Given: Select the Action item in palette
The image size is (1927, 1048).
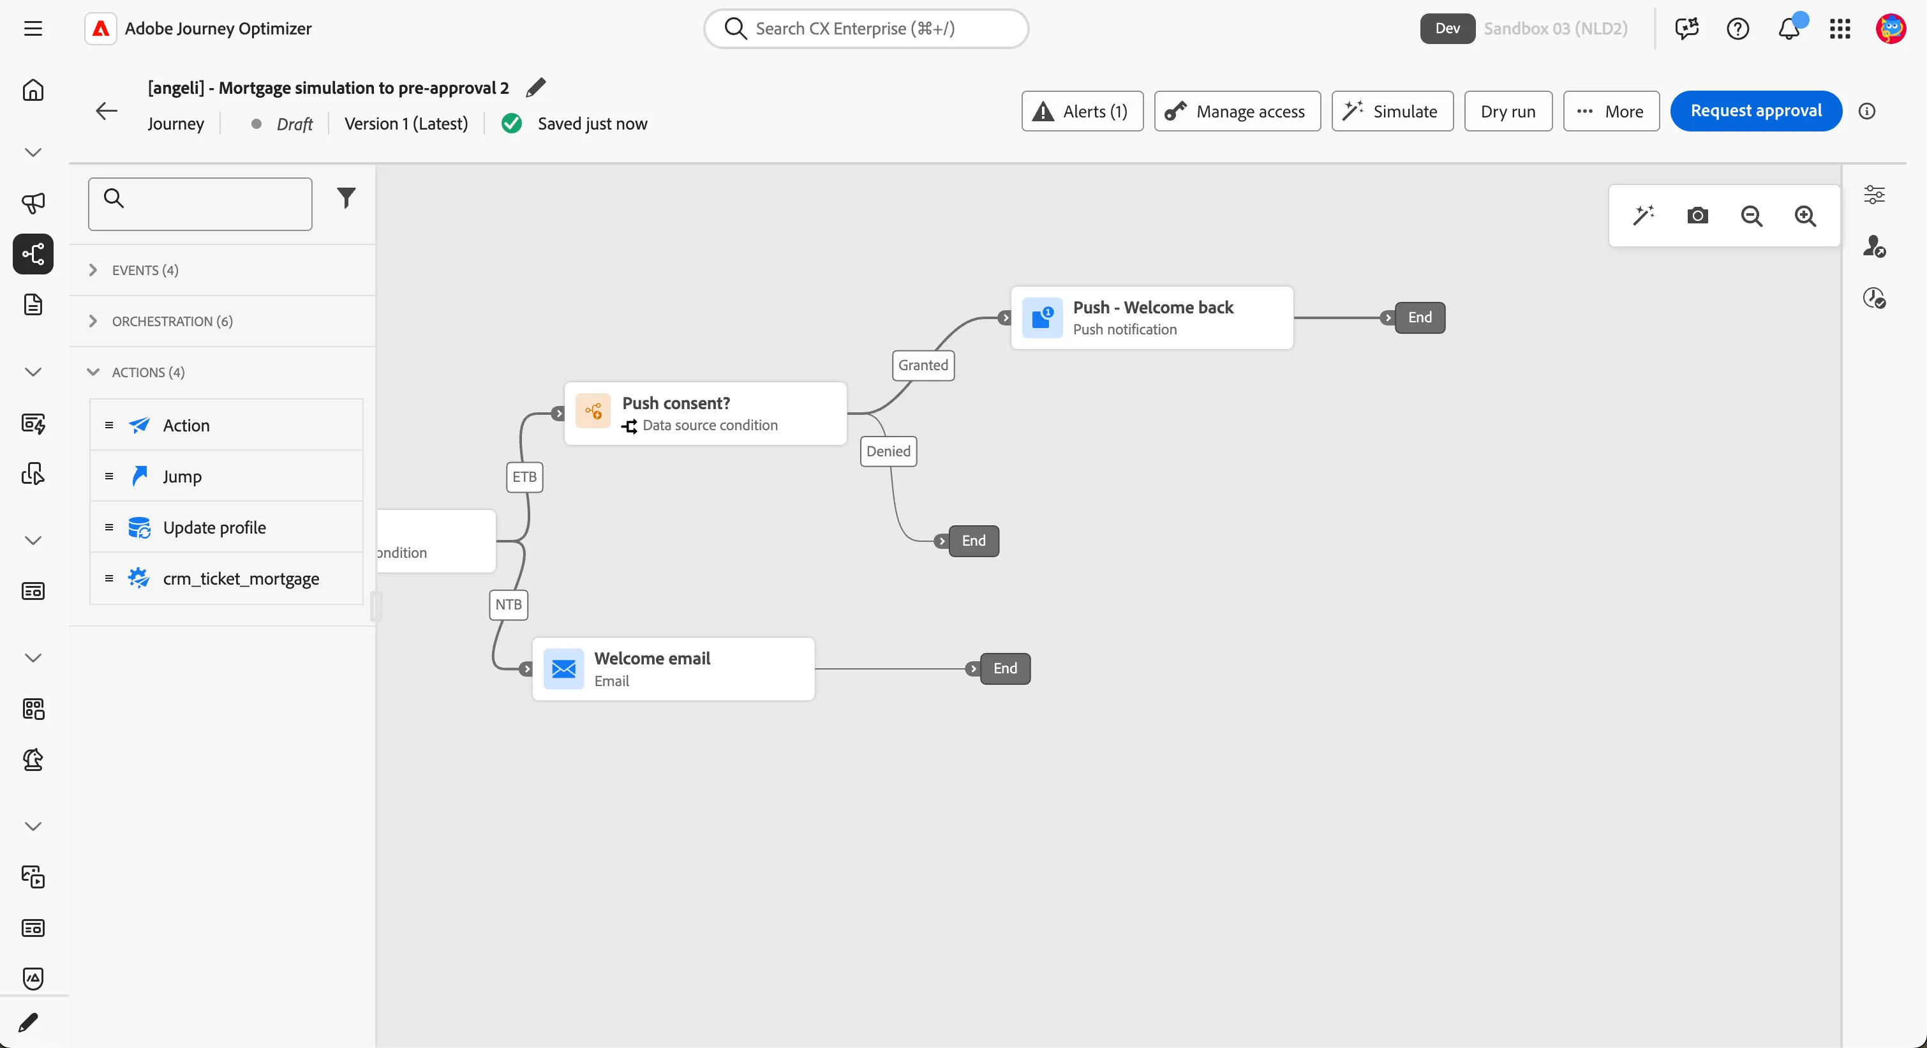Looking at the screenshot, I should pos(227,425).
